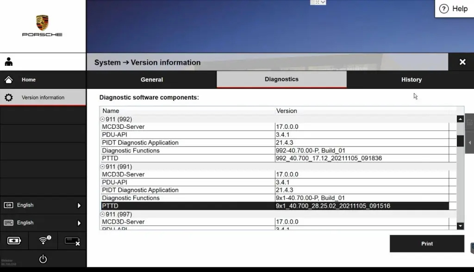The width and height of the screenshot is (474, 272).
Task: Switch to the General tab
Action: [151, 80]
